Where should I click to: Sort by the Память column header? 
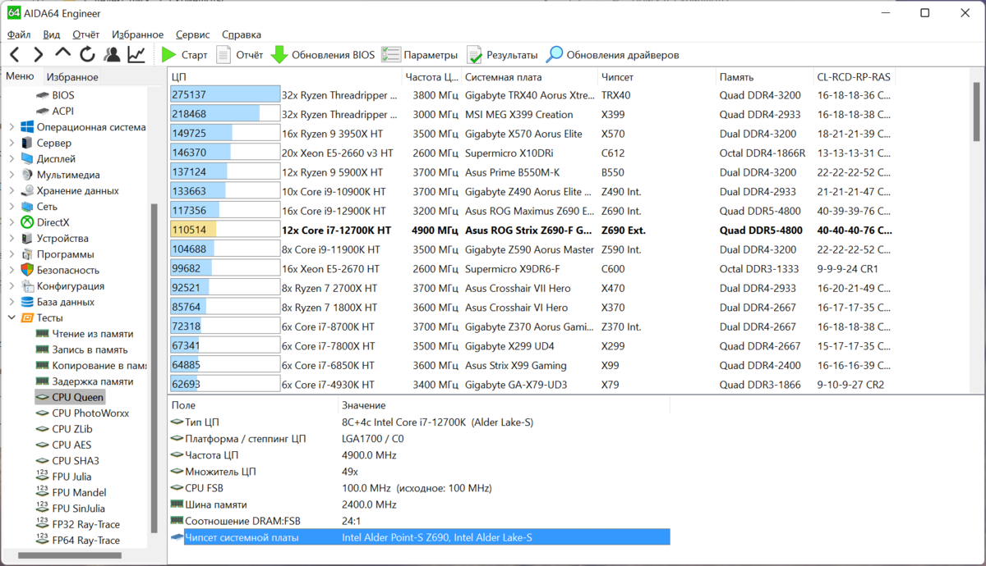click(763, 77)
